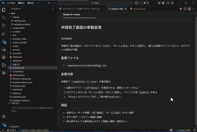This screenshot has width=197, height=132.
Task: Collapse the .claude folder
Action: [11, 17]
